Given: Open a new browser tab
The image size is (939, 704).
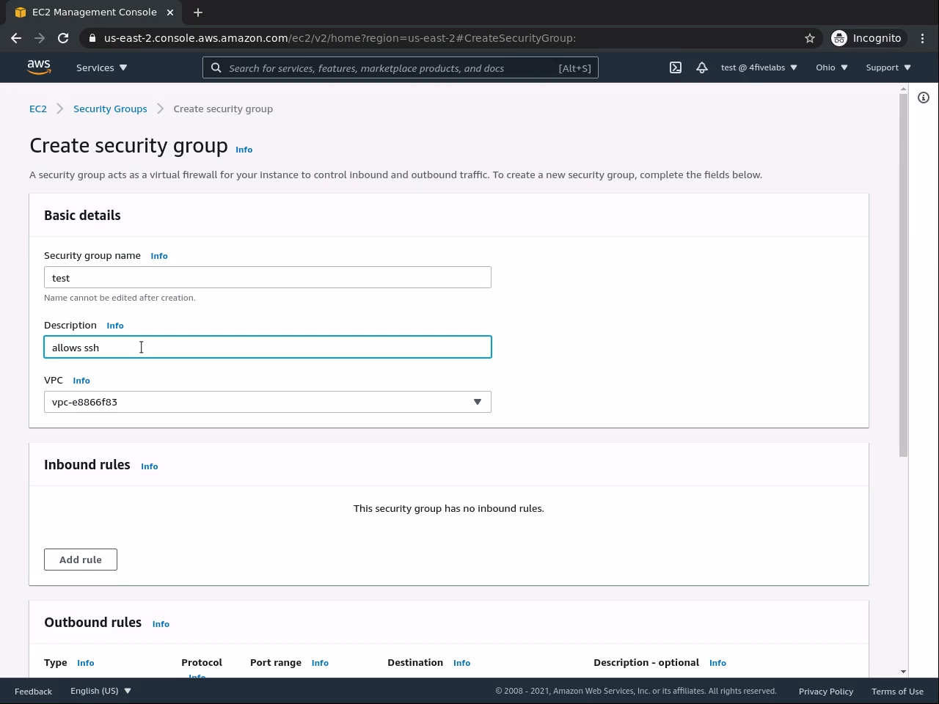Looking at the screenshot, I should pyautogui.click(x=198, y=12).
